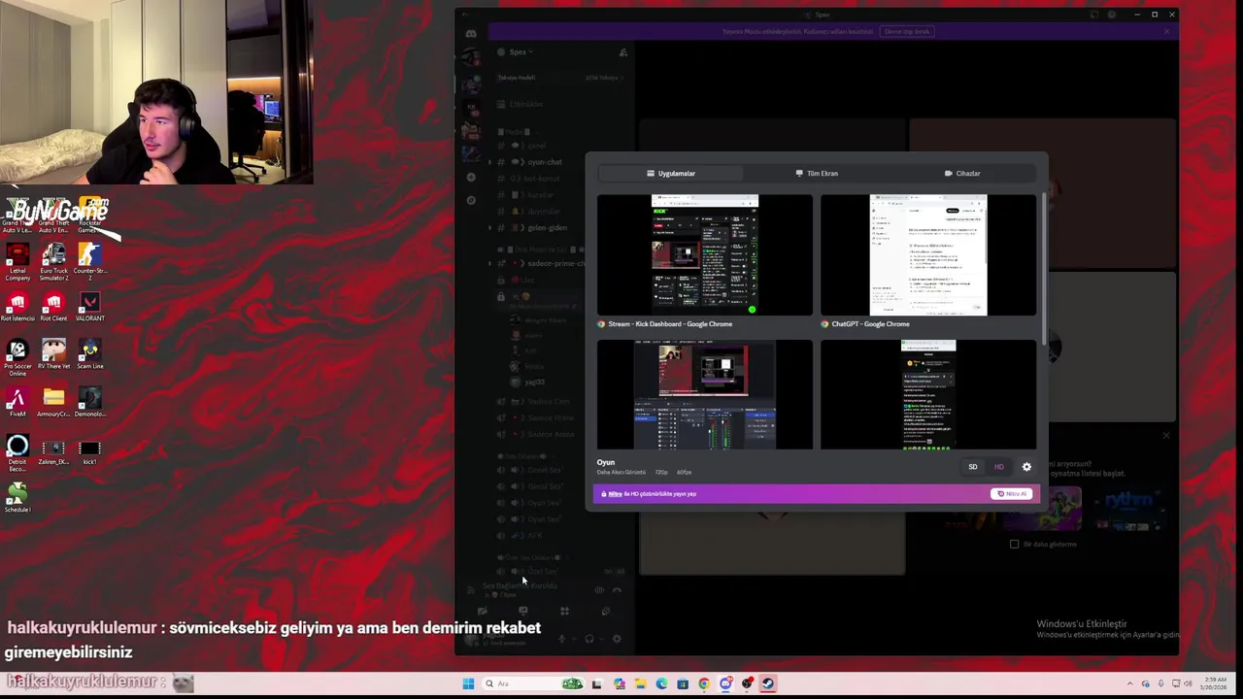Select the Stream - Kick Dashboard Chrome thumbnail
1243x699 pixels.
click(705, 254)
